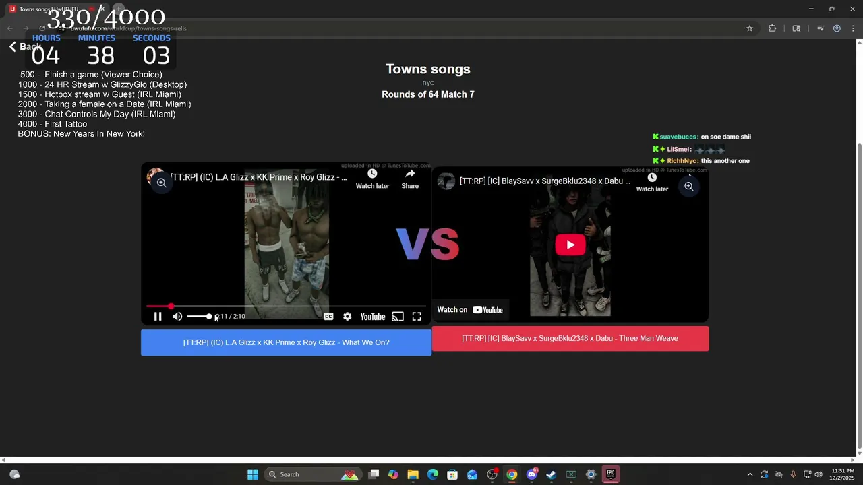Open the taskbar gear settings app
The image size is (863, 485).
click(x=591, y=474)
